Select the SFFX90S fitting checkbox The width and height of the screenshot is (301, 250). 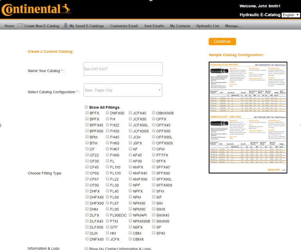pyautogui.click(x=153, y=185)
